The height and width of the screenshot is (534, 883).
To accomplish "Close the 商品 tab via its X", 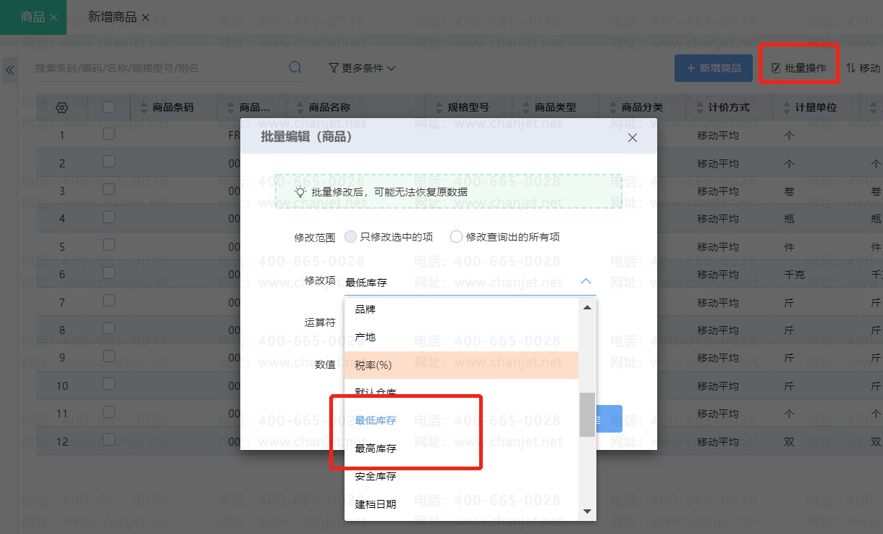I will (54, 17).
